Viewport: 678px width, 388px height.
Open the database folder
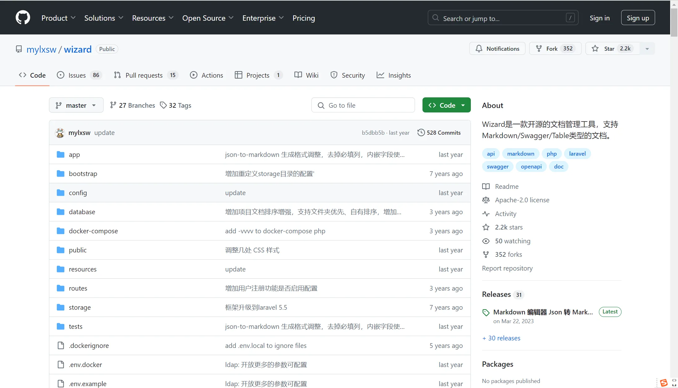pos(82,212)
